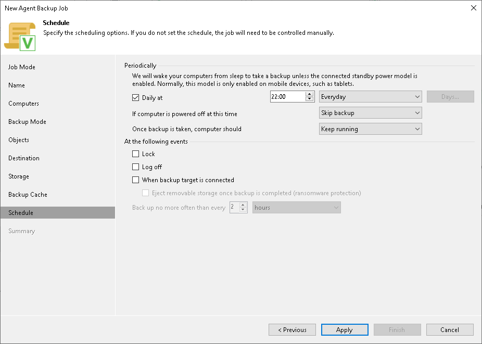Image resolution: width=482 pixels, height=344 pixels.
Task: Select the Summary step
Action: click(x=21, y=231)
